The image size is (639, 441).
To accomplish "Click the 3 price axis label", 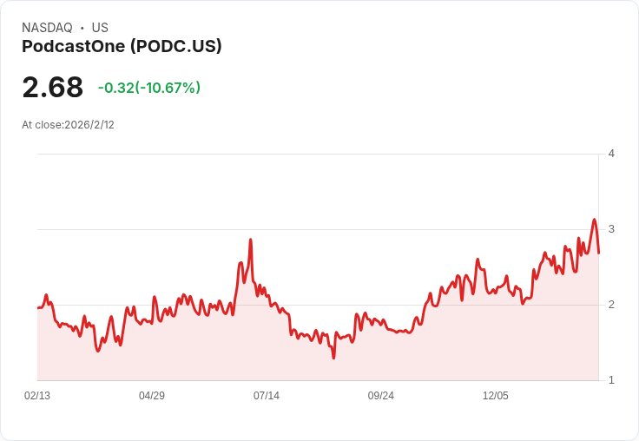I will pyautogui.click(x=611, y=229).
